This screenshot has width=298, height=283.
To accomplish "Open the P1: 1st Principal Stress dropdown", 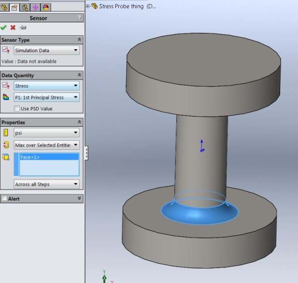I will pos(46,97).
